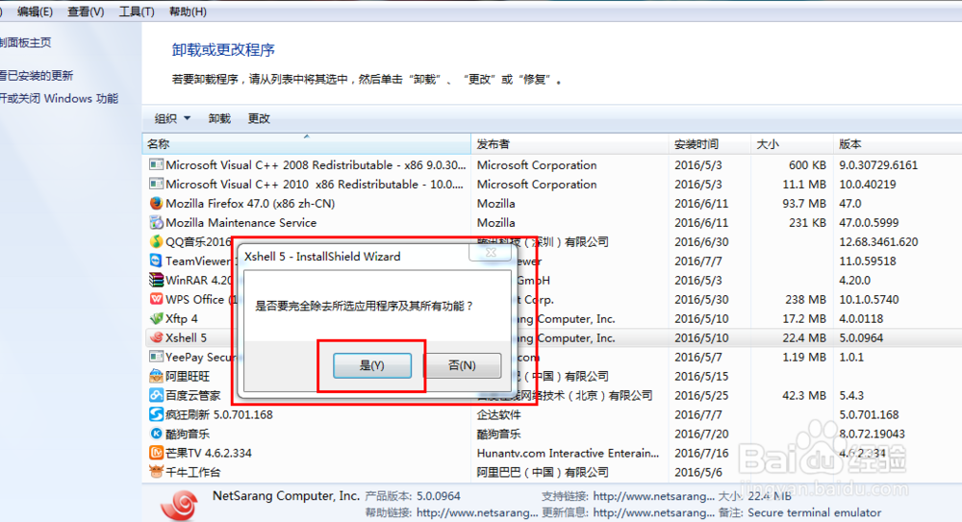Click version 8.0.72.19043 cell

click(x=872, y=434)
